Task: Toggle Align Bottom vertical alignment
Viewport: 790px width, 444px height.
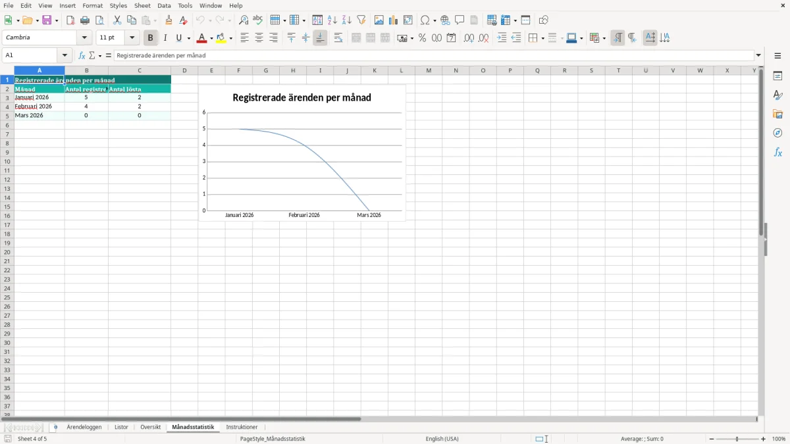Action: pos(321,38)
